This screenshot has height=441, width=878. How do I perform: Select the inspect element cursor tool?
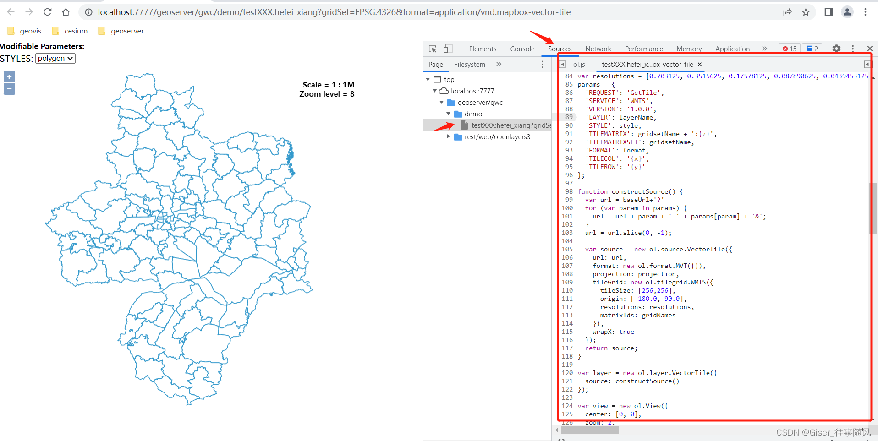click(432, 49)
